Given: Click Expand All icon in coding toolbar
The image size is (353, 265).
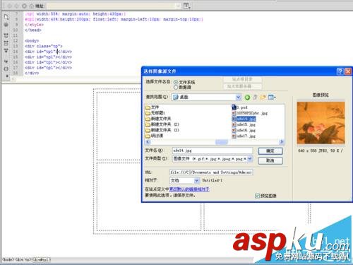Looking at the screenshot, I should coord(6,51).
